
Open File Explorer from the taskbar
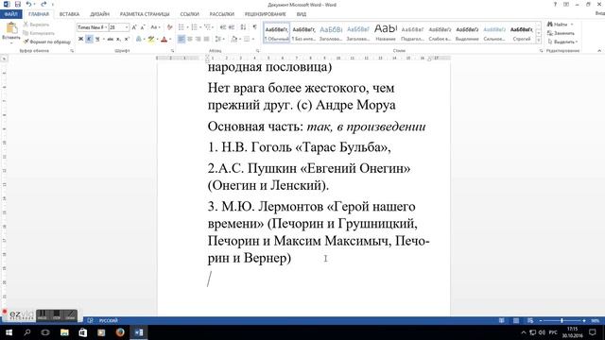tap(64, 331)
